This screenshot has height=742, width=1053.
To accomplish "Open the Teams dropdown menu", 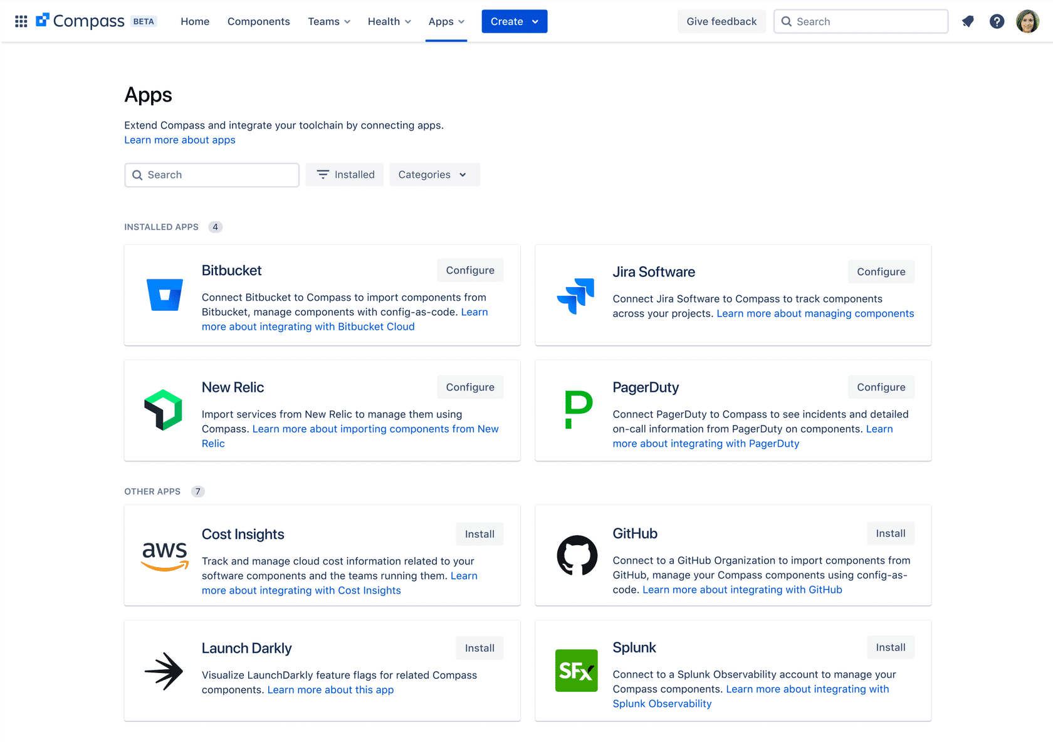I will click(x=329, y=21).
